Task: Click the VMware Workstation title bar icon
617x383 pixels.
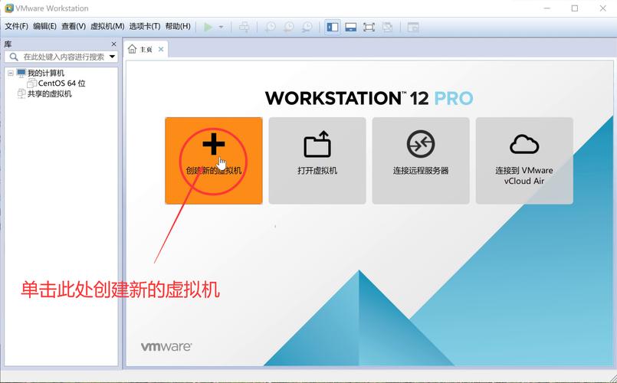Action: coord(8,8)
